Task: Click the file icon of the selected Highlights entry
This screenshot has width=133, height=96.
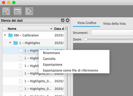Action: click(21, 50)
